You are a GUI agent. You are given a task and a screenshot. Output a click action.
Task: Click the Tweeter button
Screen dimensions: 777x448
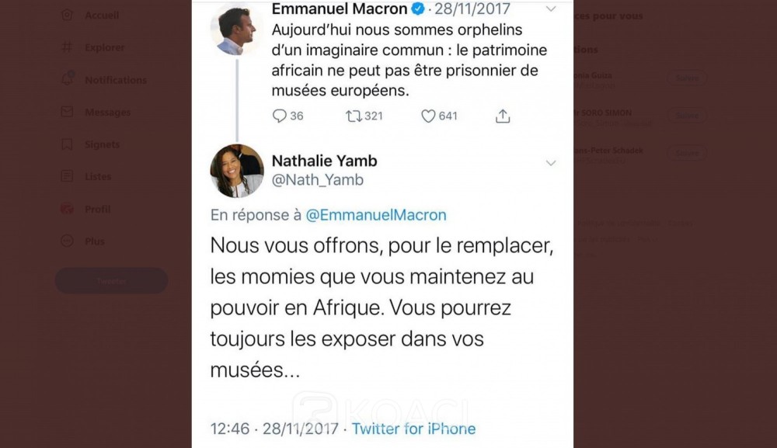pos(111,281)
